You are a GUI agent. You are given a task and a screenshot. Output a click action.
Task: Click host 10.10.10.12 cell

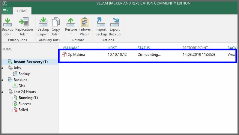click(x=117, y=55)
